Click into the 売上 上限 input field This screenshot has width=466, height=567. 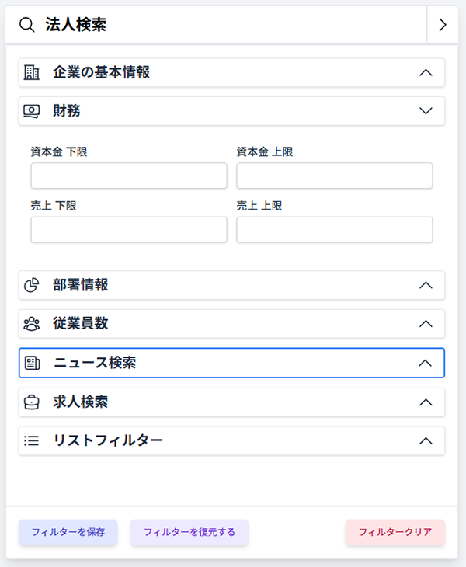click(334, 230)
